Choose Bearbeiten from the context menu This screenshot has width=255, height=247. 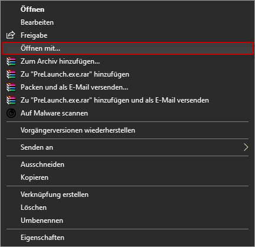click(x=127, y=22)
